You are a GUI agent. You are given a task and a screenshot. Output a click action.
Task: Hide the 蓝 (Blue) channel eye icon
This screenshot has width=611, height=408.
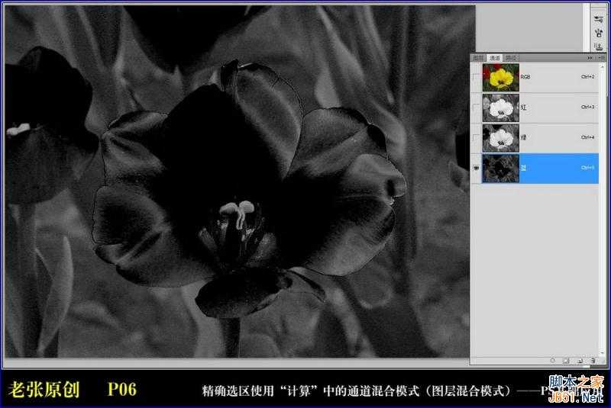coord(476,168)
